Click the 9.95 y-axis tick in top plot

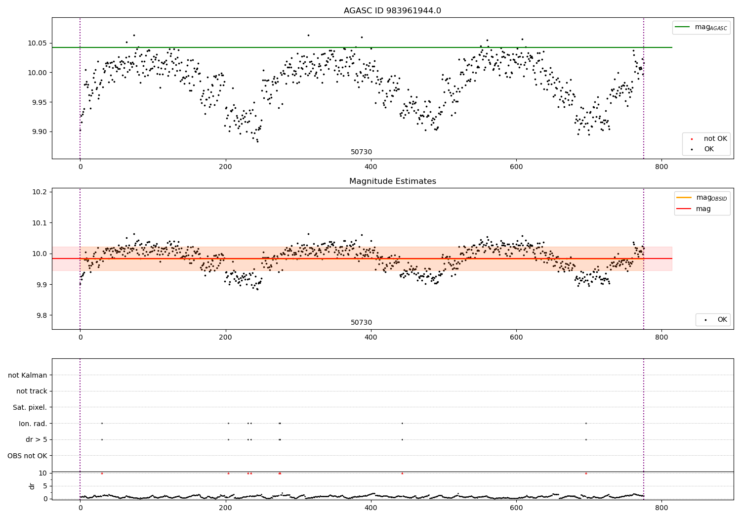click(40, 102)
